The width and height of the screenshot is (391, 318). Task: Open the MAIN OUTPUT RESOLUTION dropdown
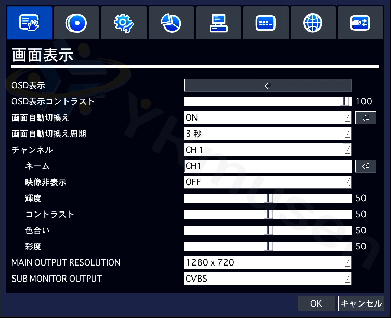pos(268,263)
